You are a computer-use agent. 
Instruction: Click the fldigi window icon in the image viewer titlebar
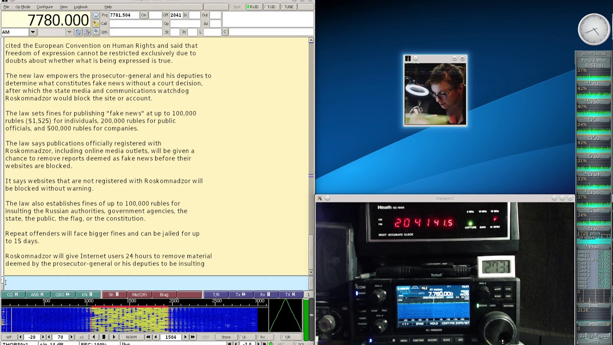point(408,58)
